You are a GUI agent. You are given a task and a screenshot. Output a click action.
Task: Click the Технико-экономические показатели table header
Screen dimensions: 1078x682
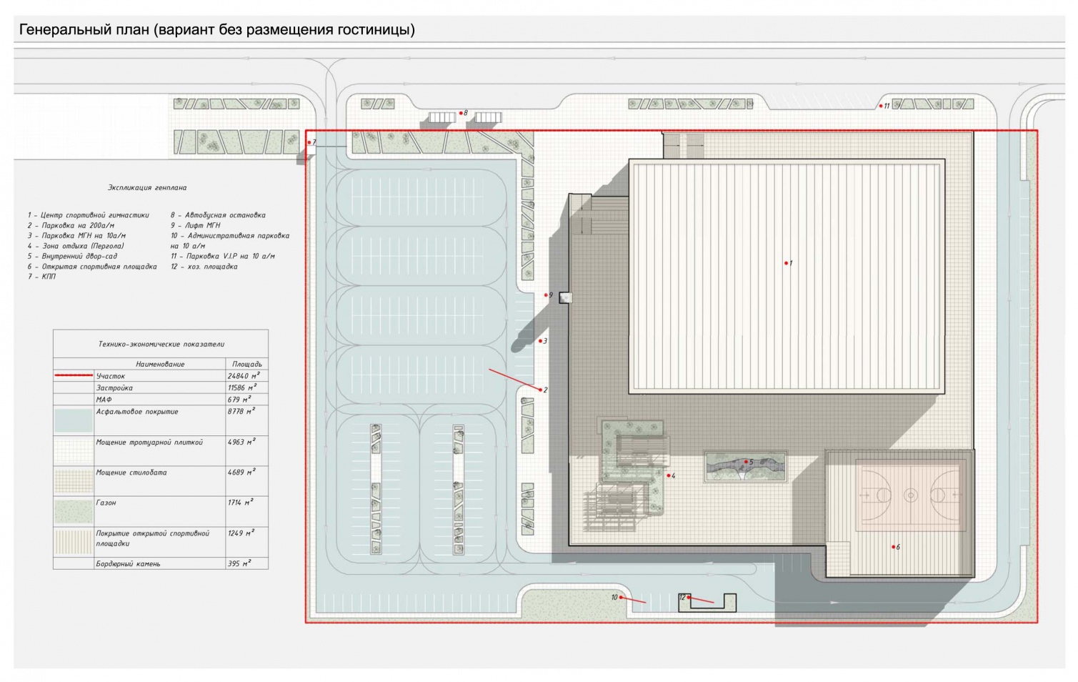(161, 344)
